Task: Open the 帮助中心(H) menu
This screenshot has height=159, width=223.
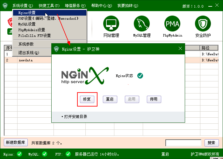Action: 102,6
